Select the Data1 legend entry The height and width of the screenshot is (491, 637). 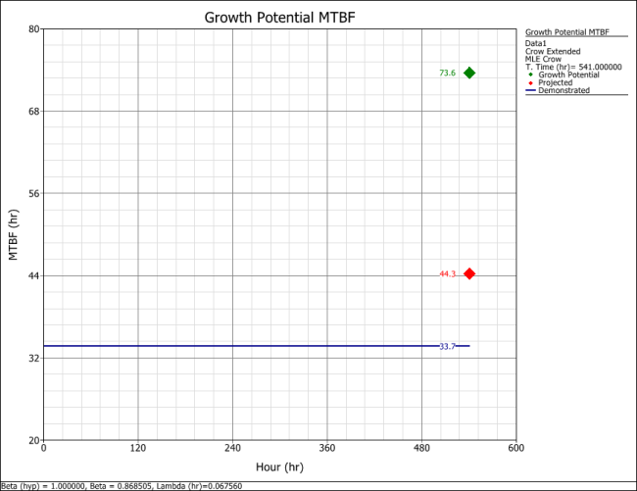(536, 43)
